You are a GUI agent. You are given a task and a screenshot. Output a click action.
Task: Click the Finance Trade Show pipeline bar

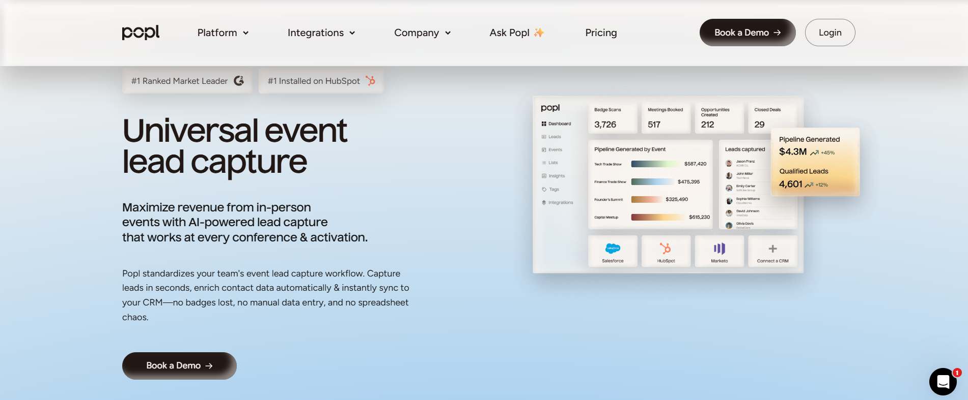652,182
